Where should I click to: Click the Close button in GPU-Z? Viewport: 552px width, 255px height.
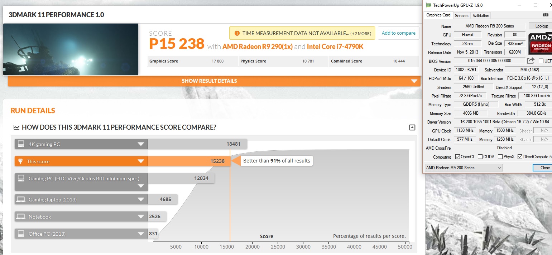pyautogui.click(x=542, y=168)
